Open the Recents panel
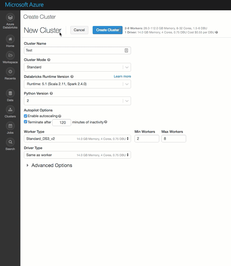The image size is (231, 266). pyautogui.click(x=10, y=72)
